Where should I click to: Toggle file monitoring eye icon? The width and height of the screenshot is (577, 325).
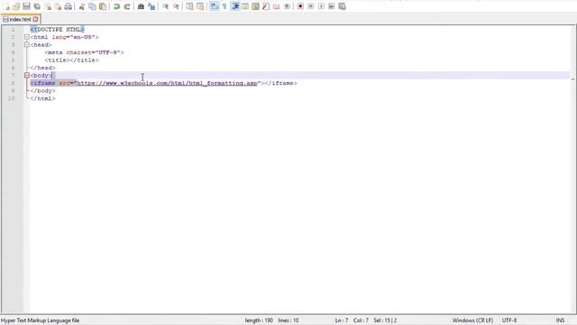click(287, 6)
